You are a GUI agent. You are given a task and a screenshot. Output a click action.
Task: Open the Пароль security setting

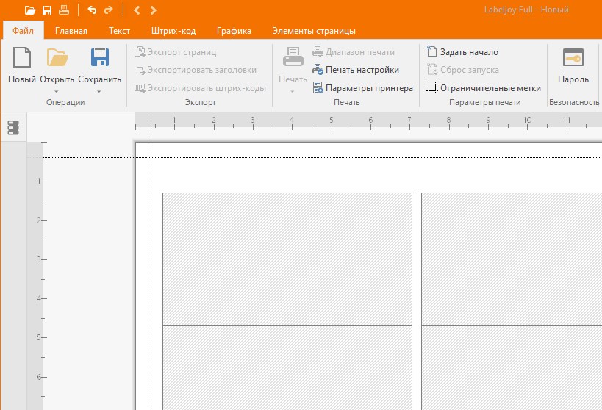pyautogui.click(x=573, y=65)
